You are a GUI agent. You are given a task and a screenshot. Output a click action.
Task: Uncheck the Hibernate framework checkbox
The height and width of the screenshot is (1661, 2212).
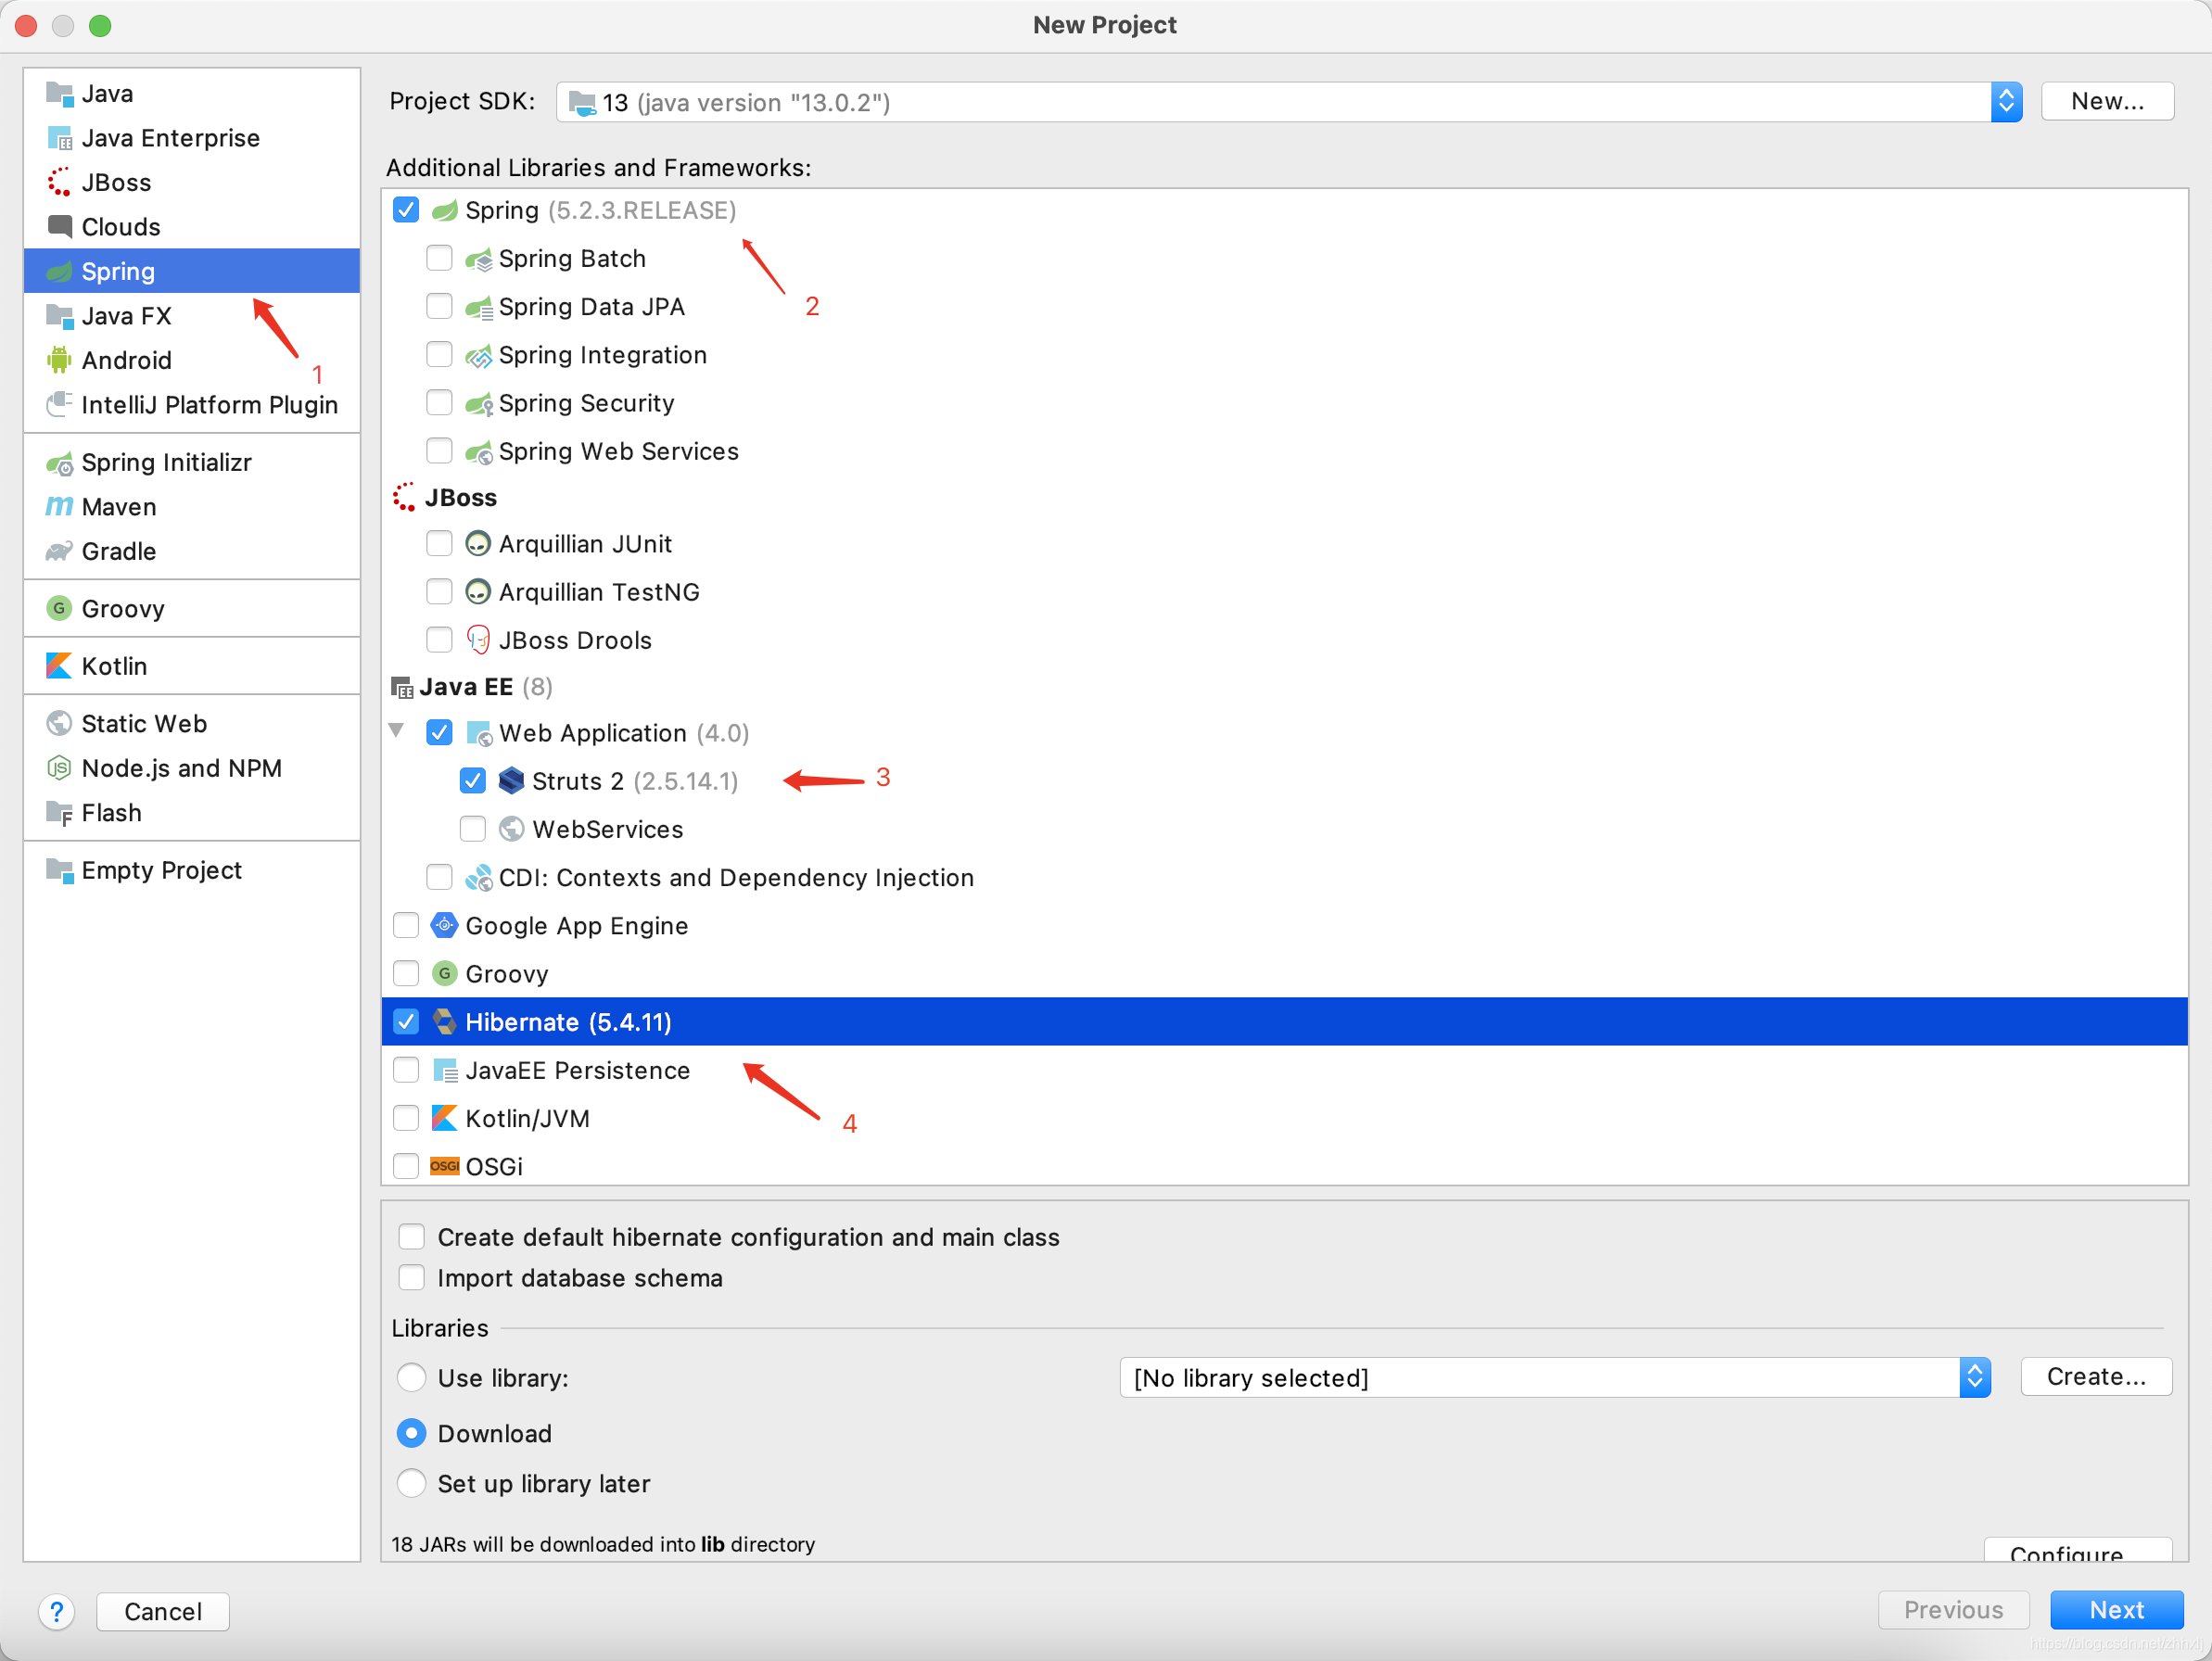(406, 1022)
